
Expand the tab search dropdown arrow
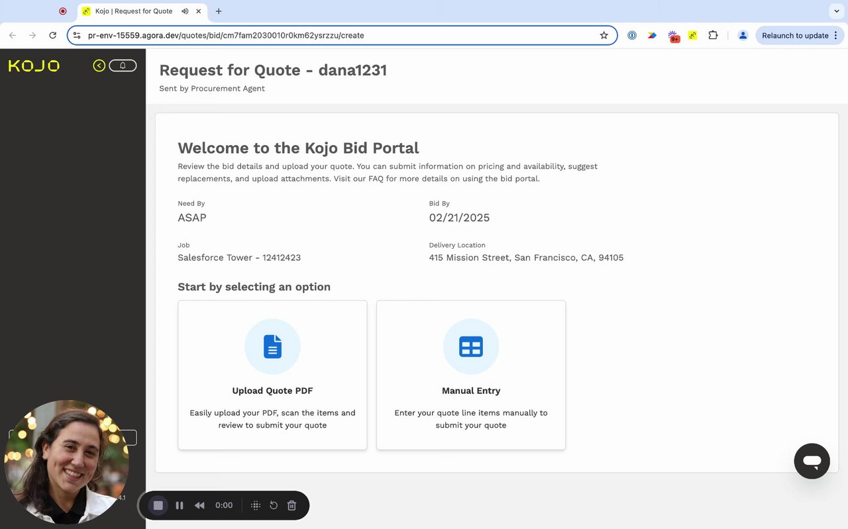click(x=837, y=11)
